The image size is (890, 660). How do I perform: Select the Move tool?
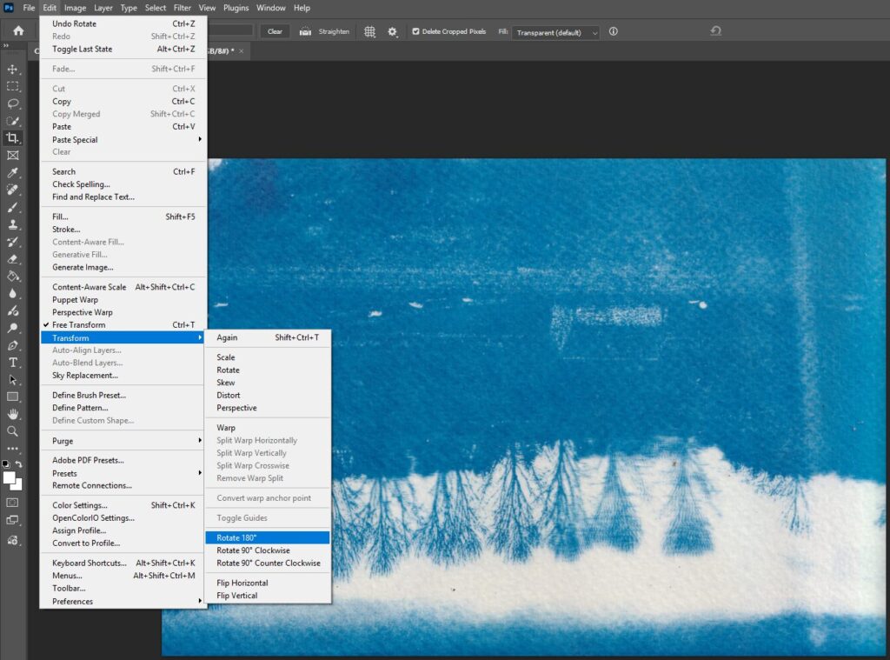[12, 70]
